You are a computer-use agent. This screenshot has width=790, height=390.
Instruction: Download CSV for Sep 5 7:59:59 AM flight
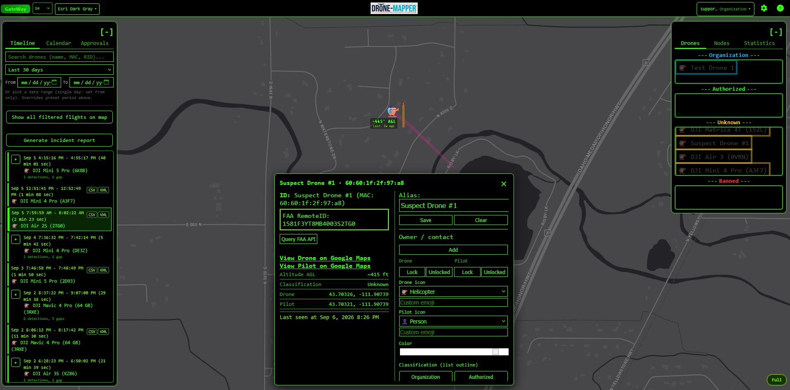coord(92,215)
